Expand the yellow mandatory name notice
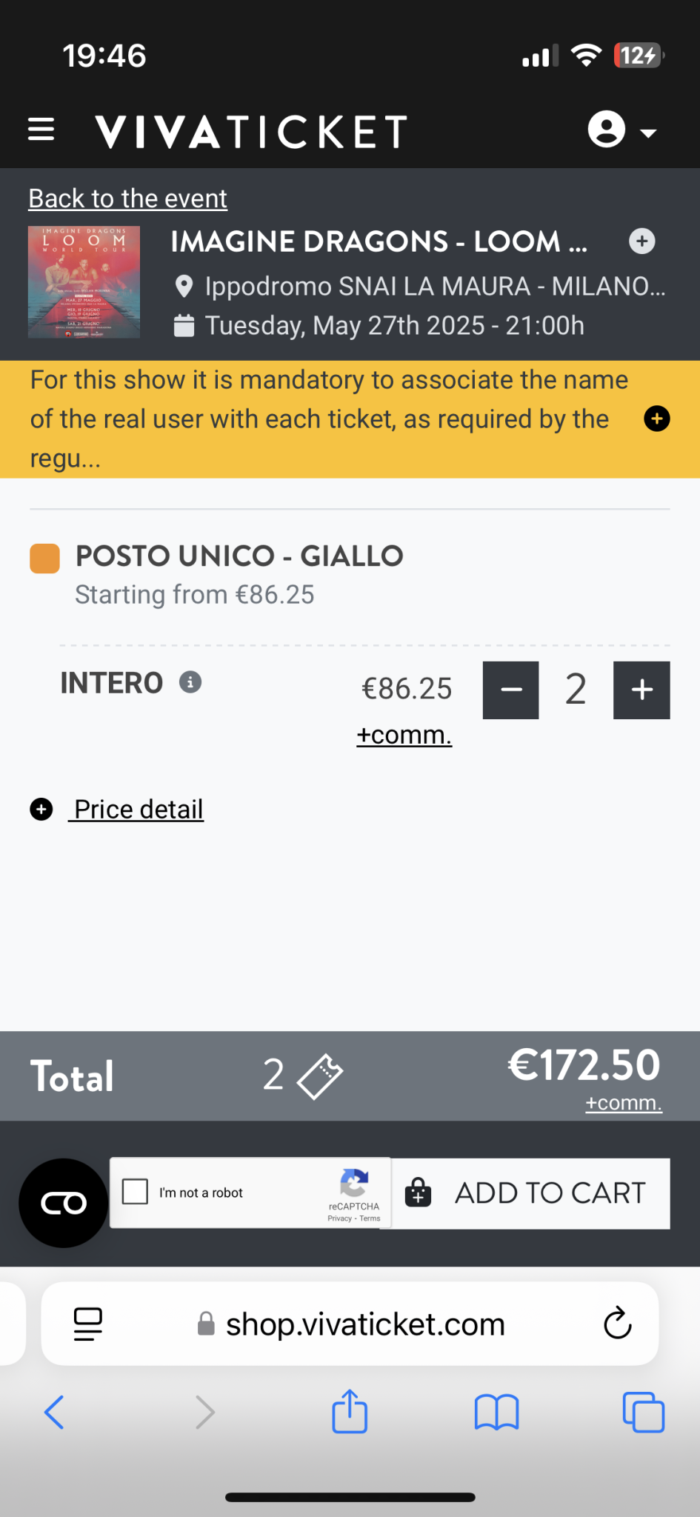The image size is (700, 1517). click(656, 419)
